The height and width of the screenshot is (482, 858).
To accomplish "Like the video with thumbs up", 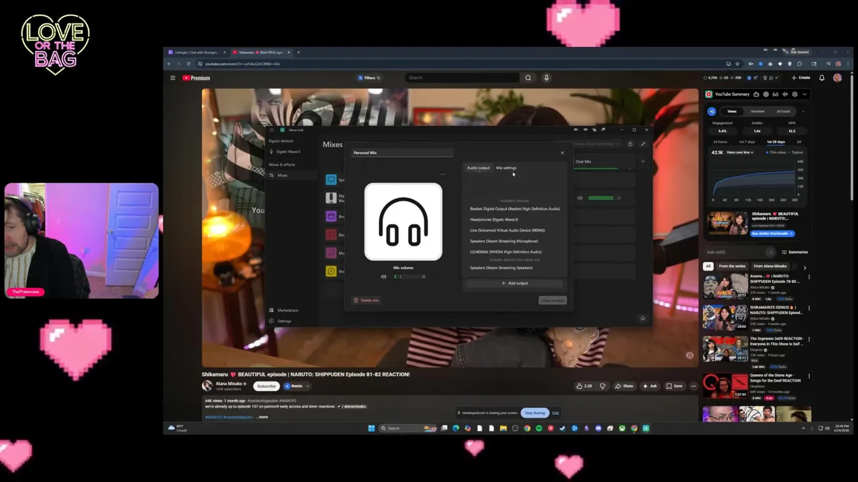I will tap(584, 386).
